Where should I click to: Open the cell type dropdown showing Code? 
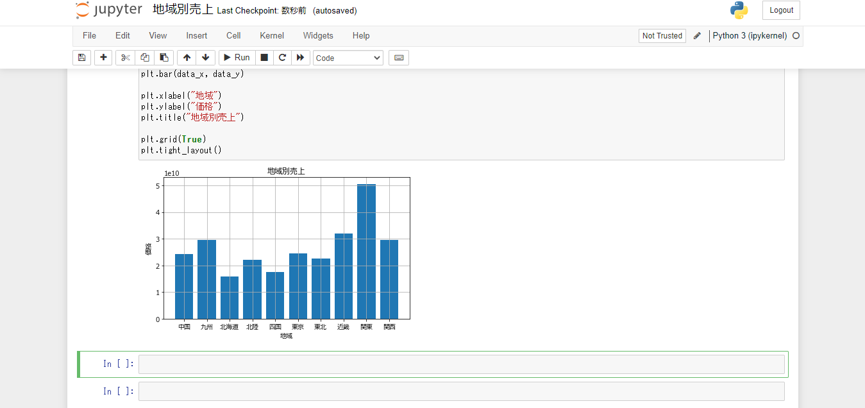[348, 57]
